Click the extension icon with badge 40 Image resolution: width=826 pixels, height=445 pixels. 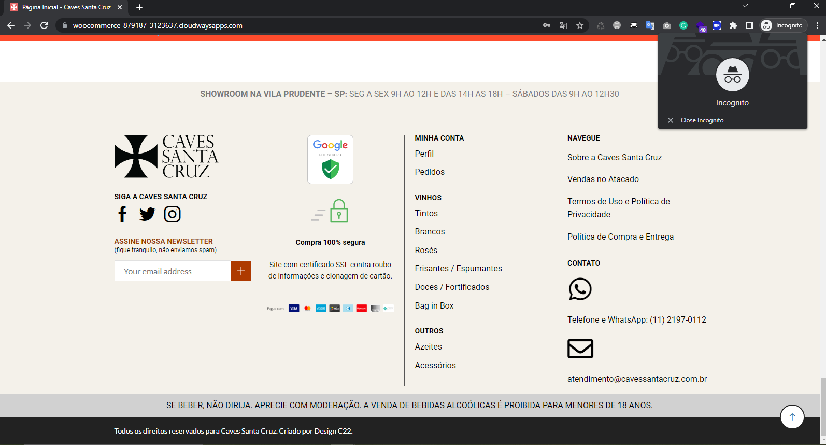pos(701,26)
